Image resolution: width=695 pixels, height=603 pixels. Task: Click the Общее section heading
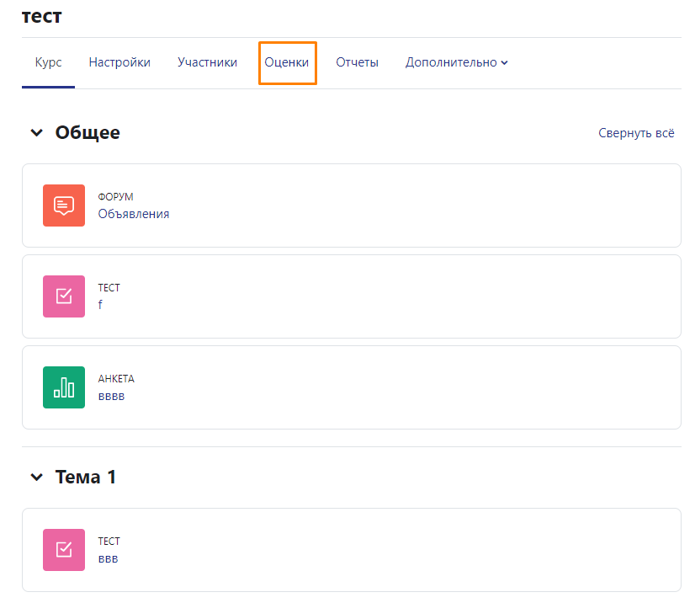pos(88,133)
